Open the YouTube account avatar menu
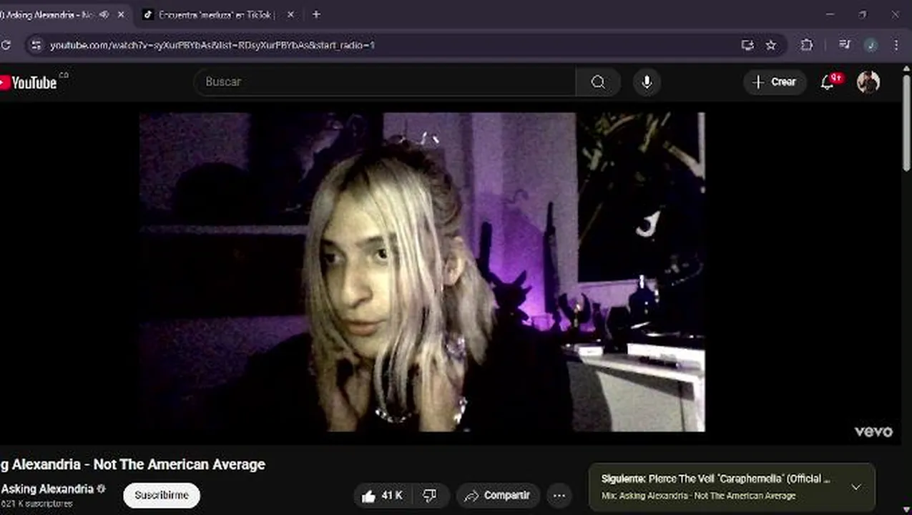This screenshot has width=912, height=515. (868, 82)
